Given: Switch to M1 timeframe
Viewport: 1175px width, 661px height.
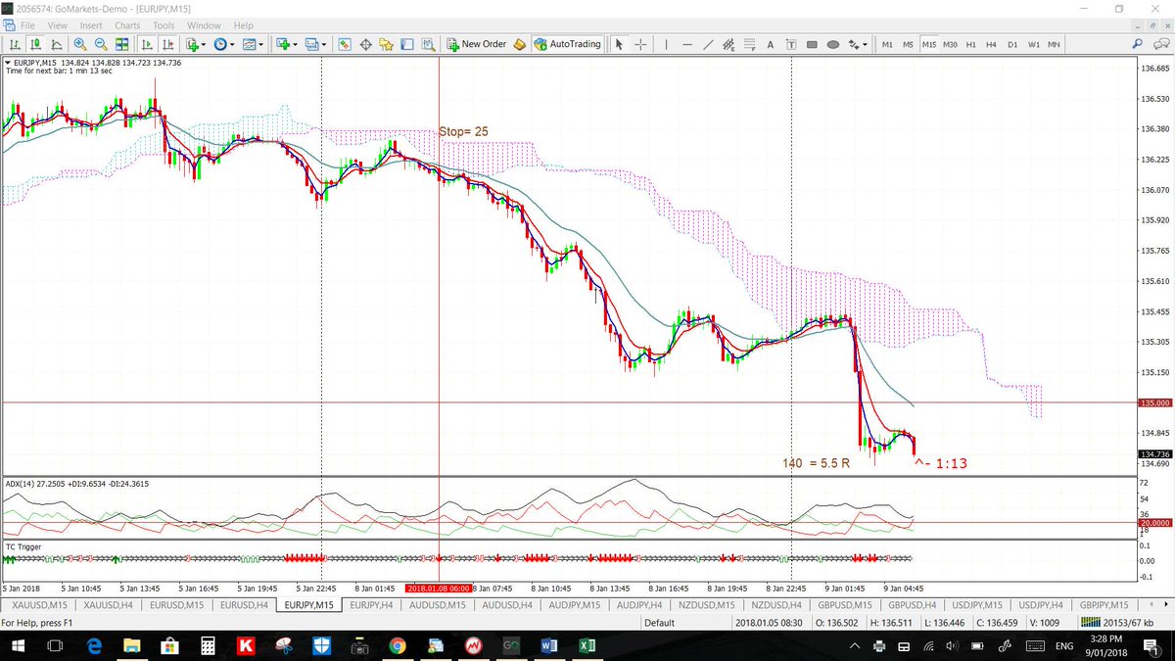Looking at the screenshot, I should tap(887, 44).
